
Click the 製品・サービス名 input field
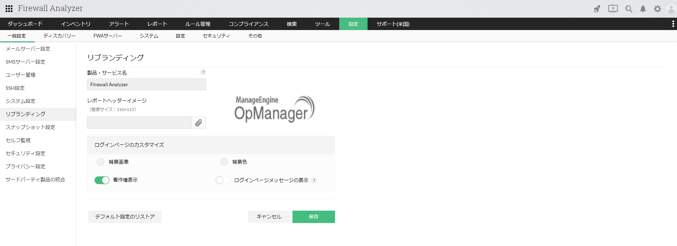147,84
